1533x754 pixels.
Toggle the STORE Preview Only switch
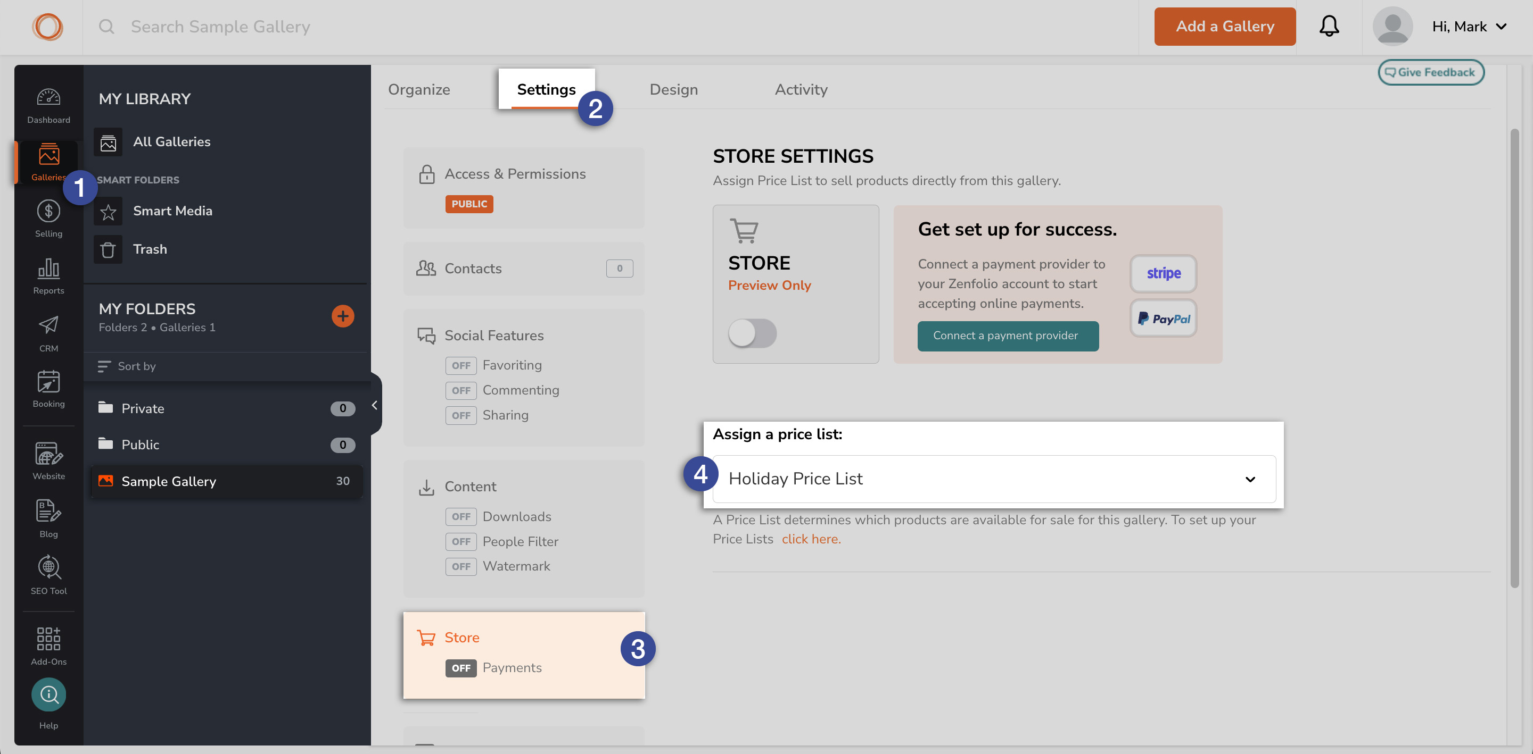752,333
